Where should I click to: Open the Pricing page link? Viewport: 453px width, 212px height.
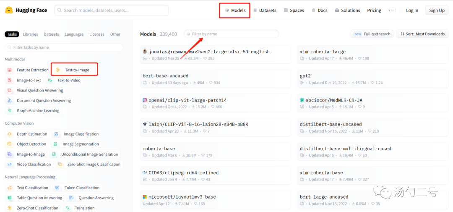pyautogui.click(x=374, y=10)
